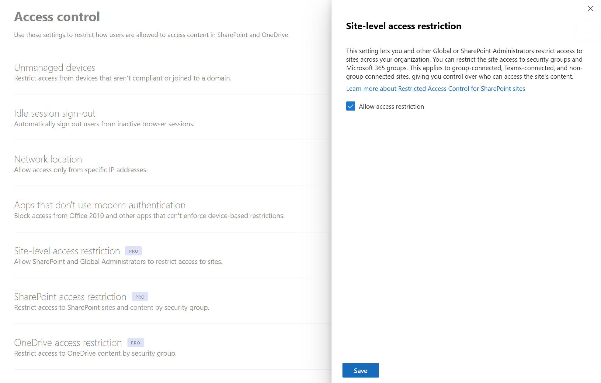Open Unmanaged devices setting
Viewport: 601px width, 383px height.
[55, 67]
